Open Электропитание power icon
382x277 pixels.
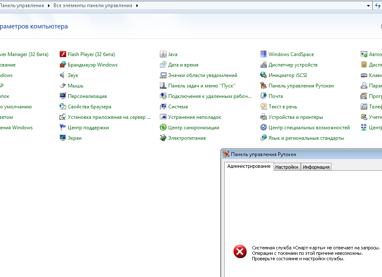pyautogui.click(x=163, y=138)
